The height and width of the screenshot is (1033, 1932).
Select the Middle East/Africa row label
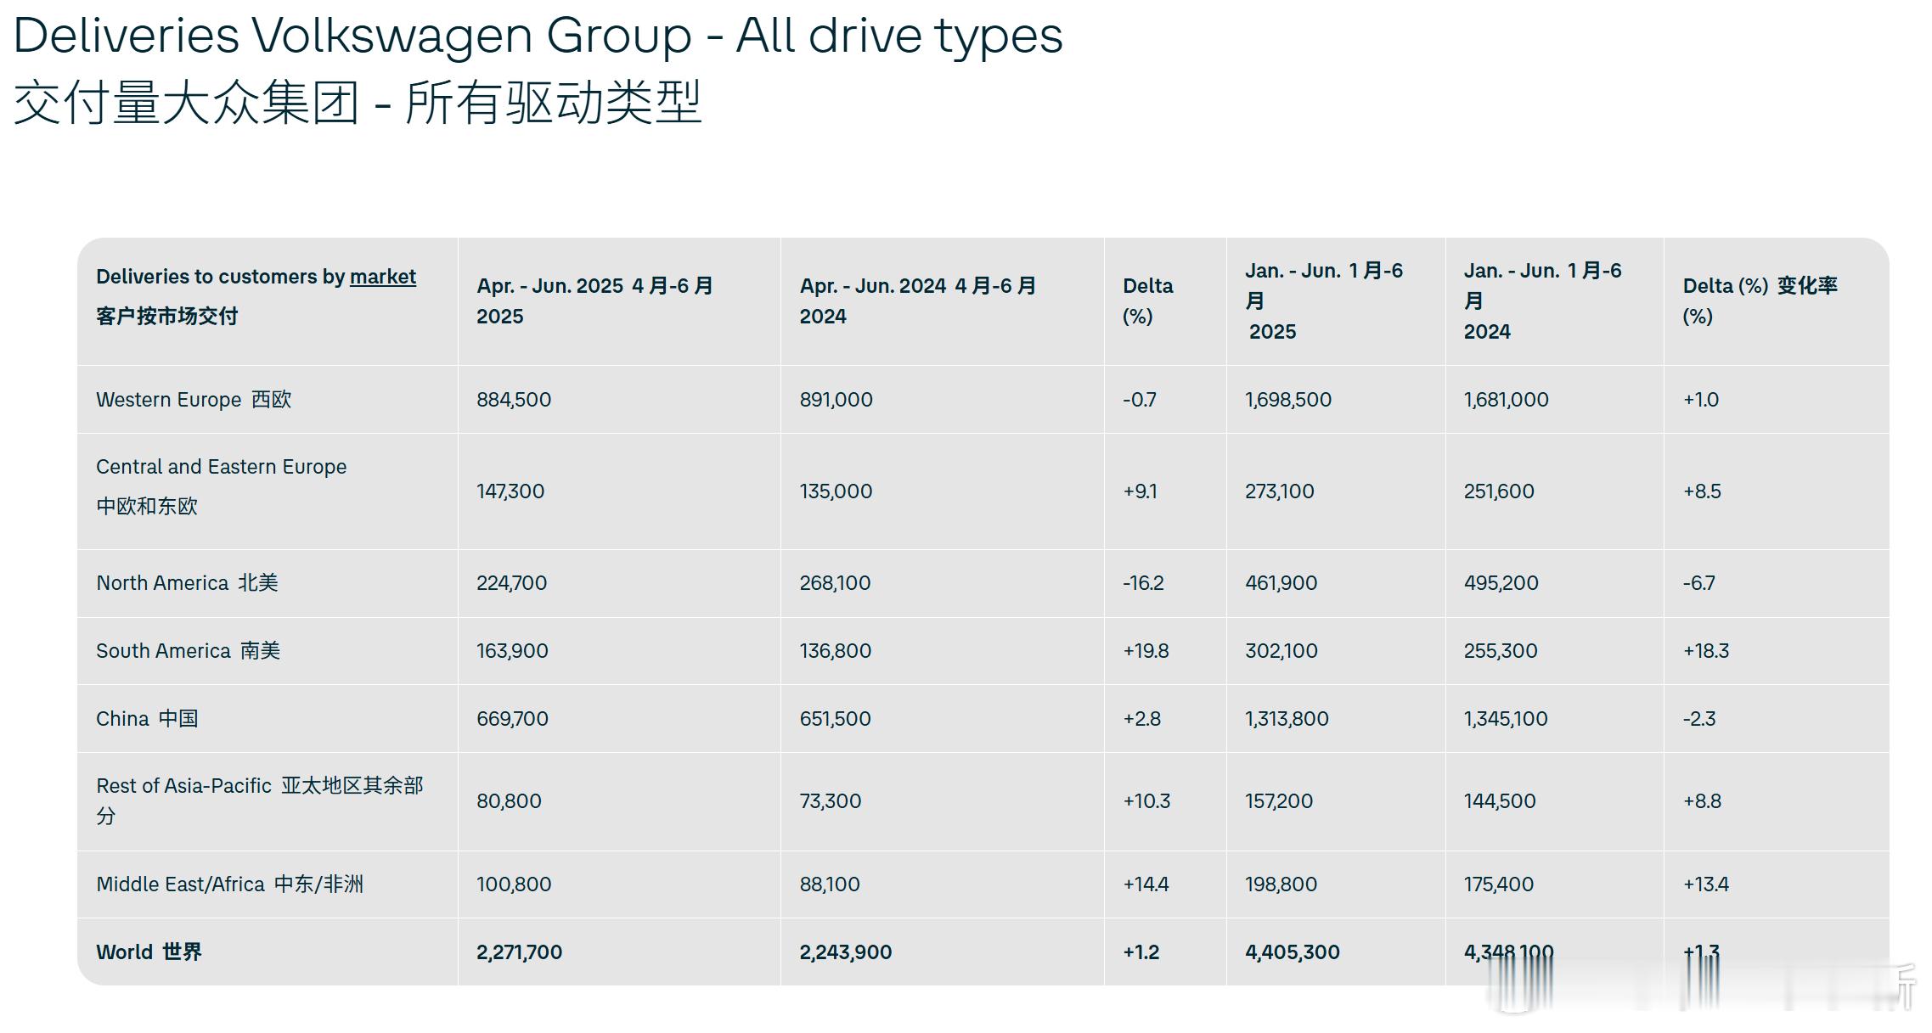pyautogui.click(x=229, y=884)
